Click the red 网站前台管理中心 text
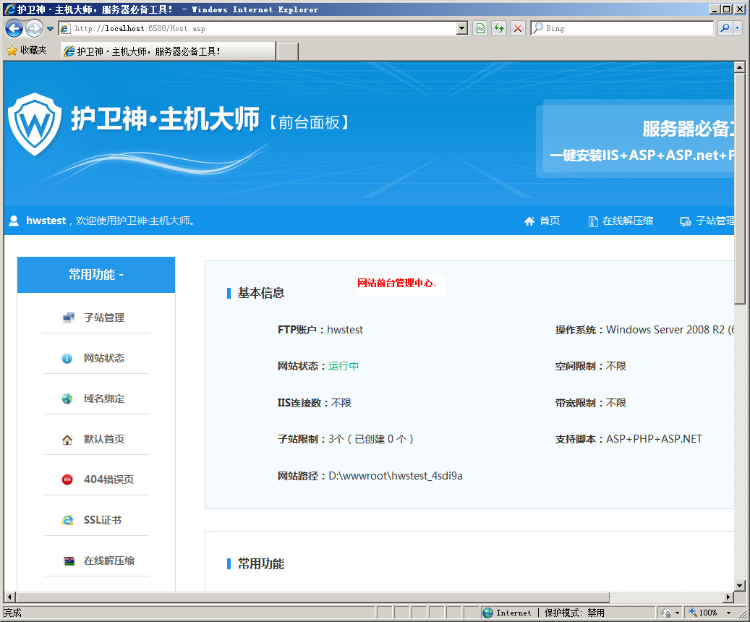 pos(396,283)
